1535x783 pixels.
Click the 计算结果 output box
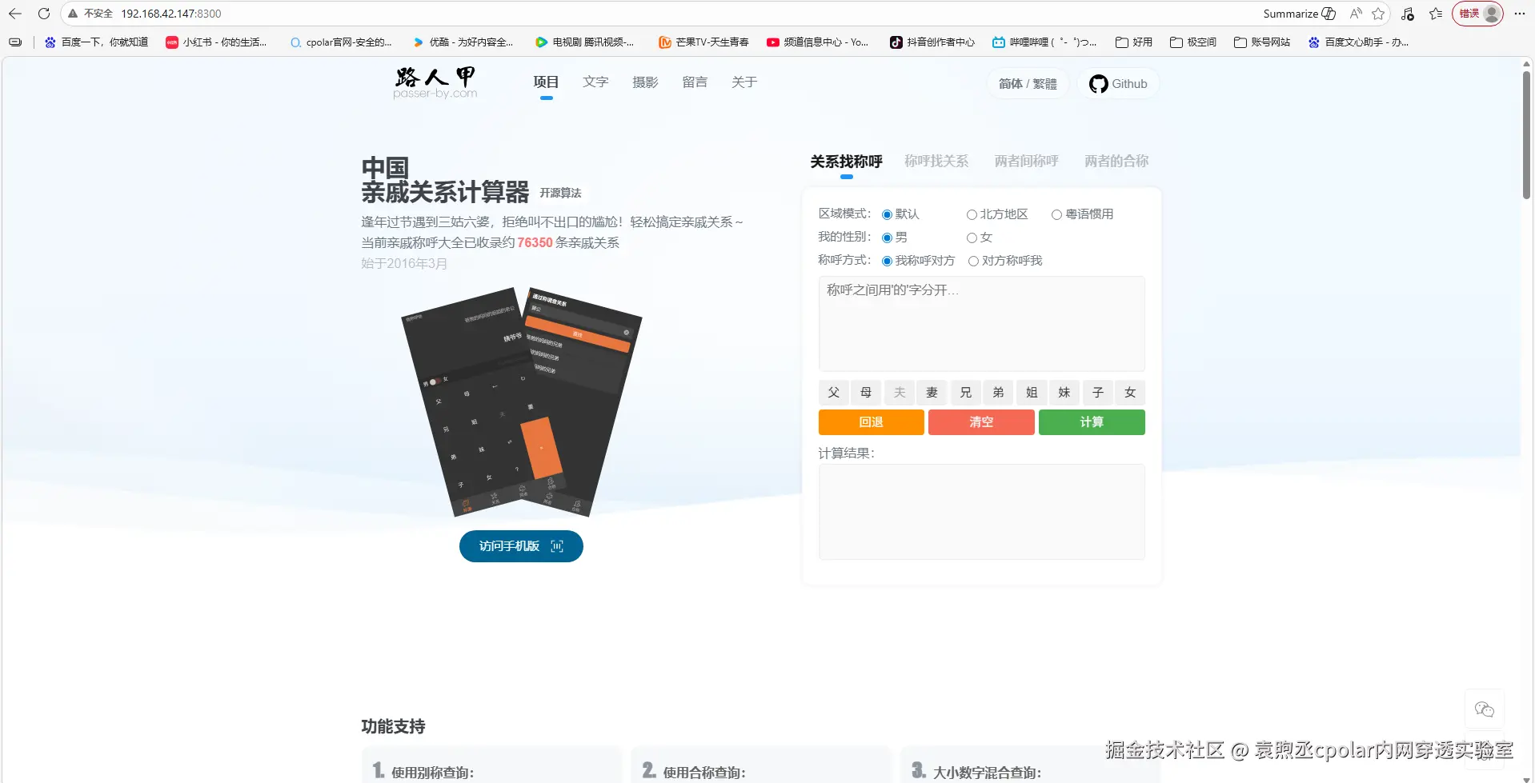click(981, 512)
